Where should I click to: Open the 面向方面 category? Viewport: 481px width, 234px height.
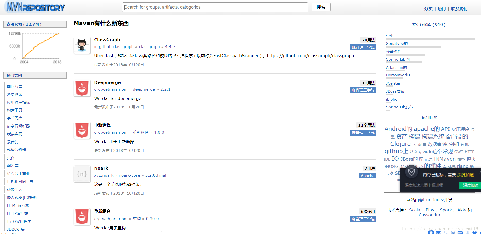[x=15, y=86]
